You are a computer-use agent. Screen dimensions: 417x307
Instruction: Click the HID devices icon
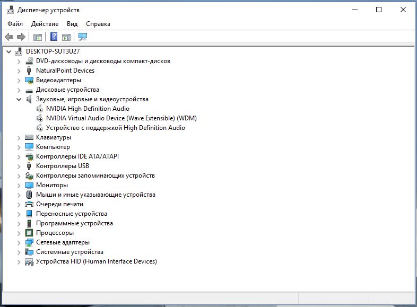click(x=29, y=262)
